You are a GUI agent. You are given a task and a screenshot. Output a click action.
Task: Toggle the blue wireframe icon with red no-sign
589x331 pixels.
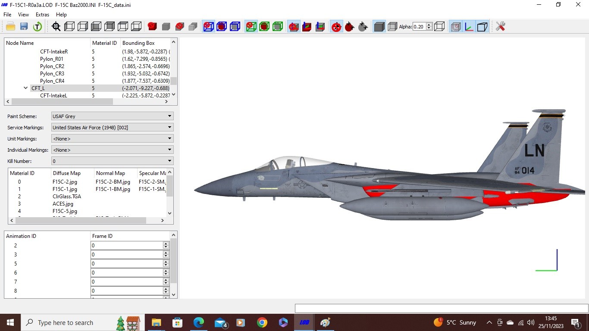(x=208, y=27)
